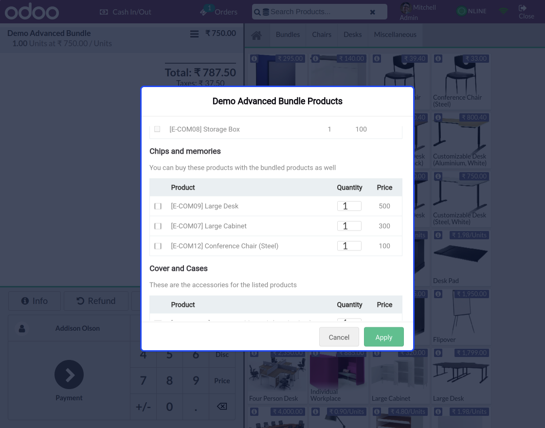Click the Cover and Cases section heading
Screen dimensions: 545x428
(178, 268)
